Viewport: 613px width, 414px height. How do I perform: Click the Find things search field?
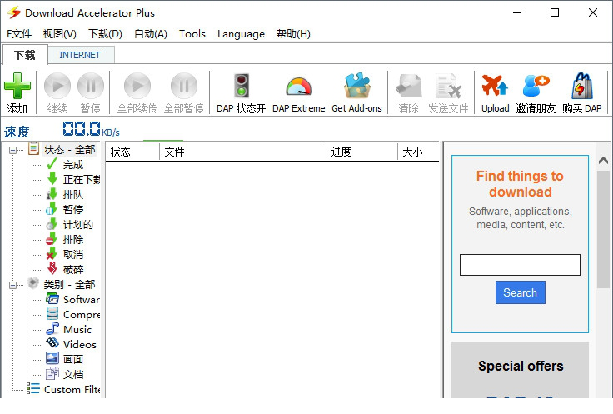pyautogui.click(x=520, y=265)
